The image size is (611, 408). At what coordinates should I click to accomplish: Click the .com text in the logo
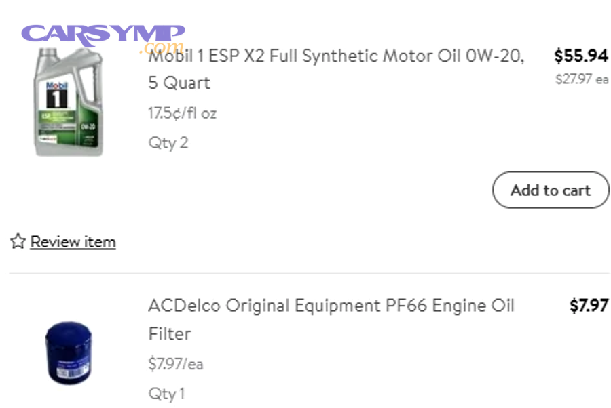click(162, 48)
